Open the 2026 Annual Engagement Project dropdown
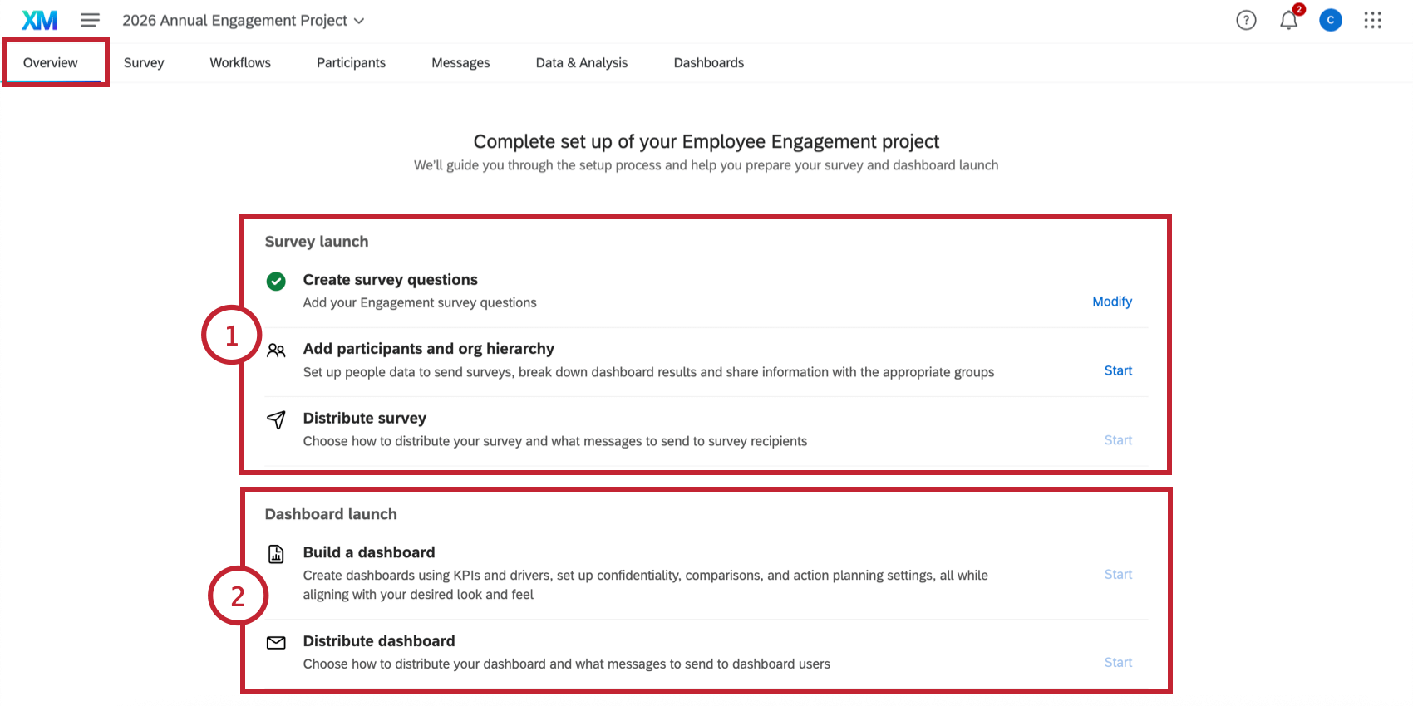1413x706 pixels. tap(244, 20)
